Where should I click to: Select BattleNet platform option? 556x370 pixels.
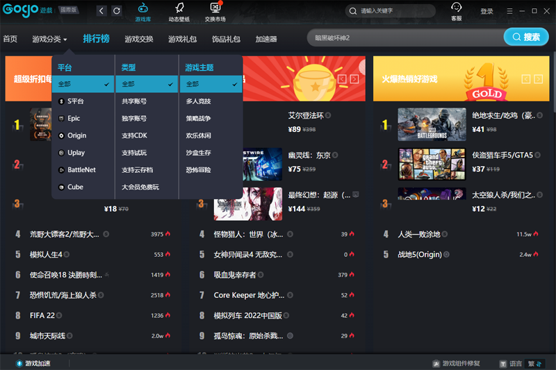83,170
